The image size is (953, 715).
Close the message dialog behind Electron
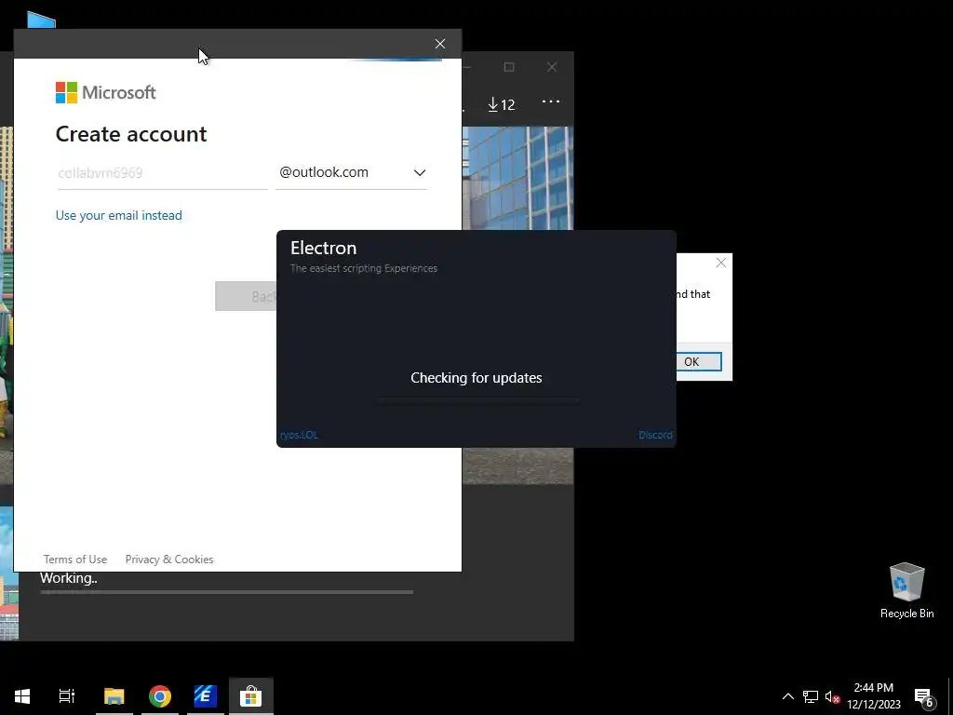click(721, 263)
